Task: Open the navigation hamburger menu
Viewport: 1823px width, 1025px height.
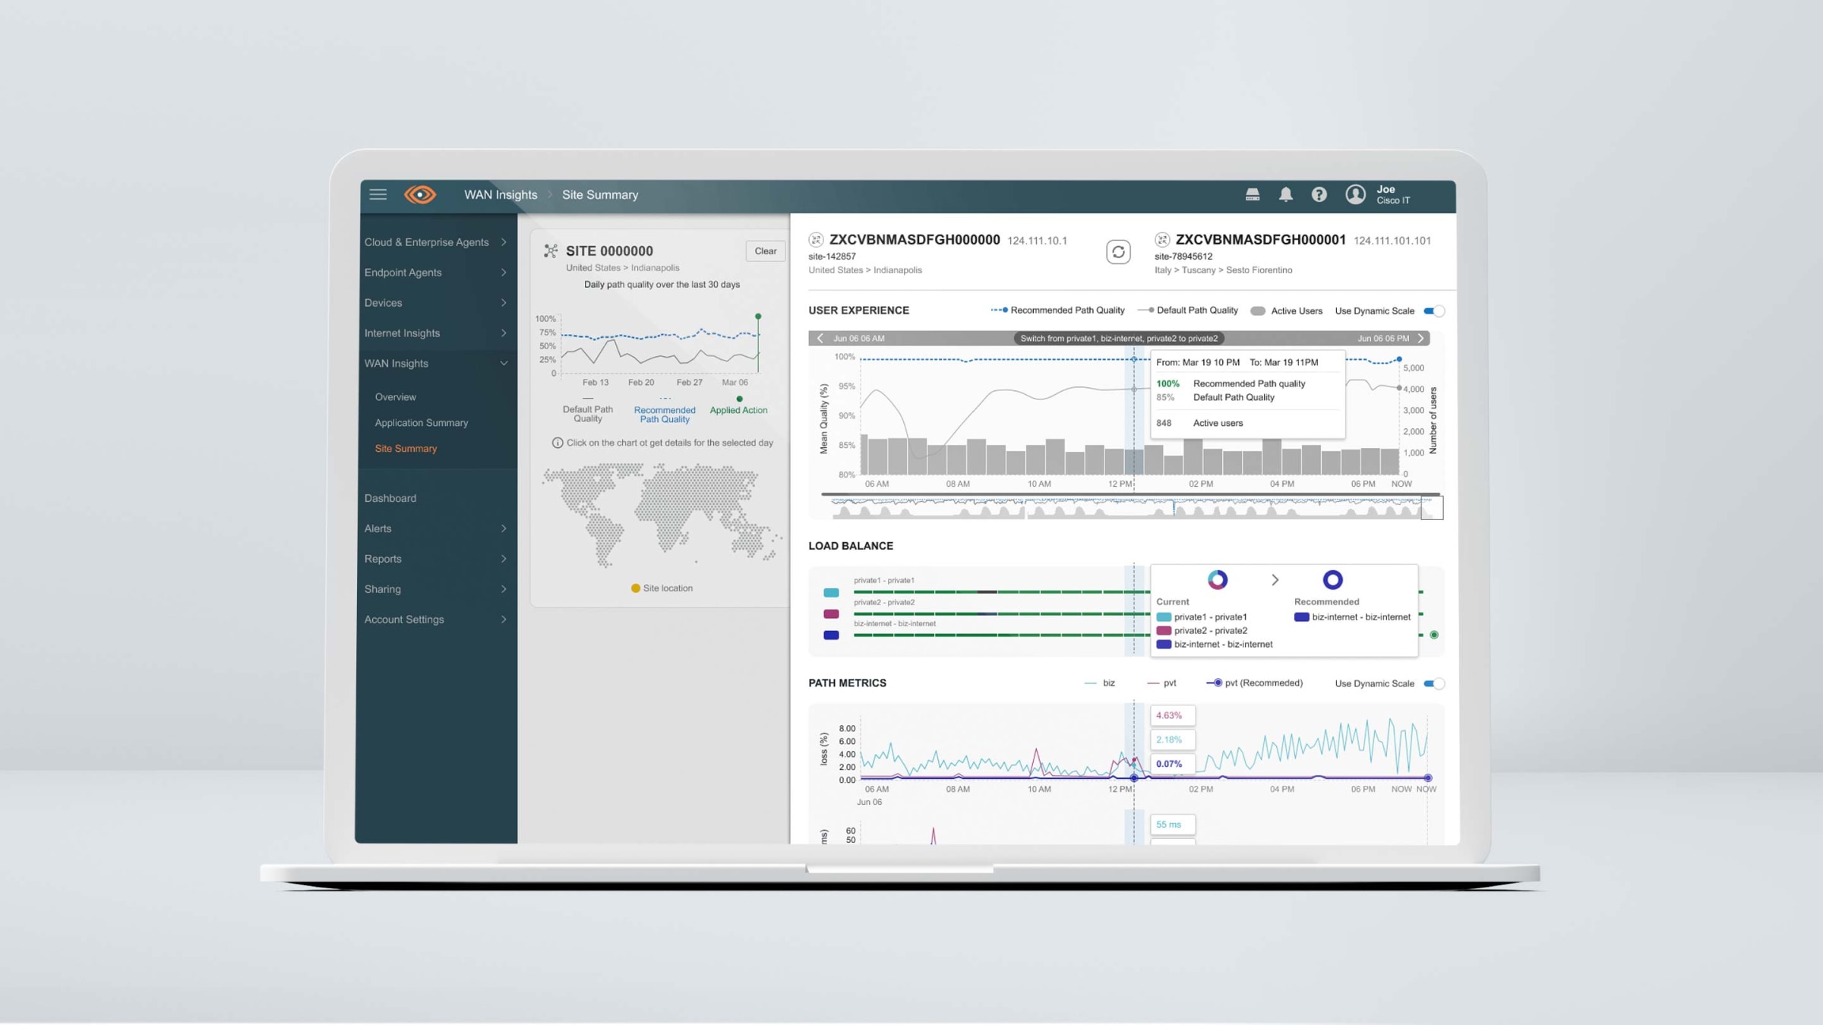Action: coord(378,194)
